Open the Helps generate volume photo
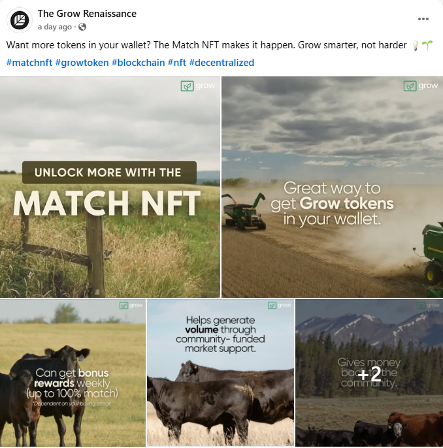443x448 pixels. (220, 373)
